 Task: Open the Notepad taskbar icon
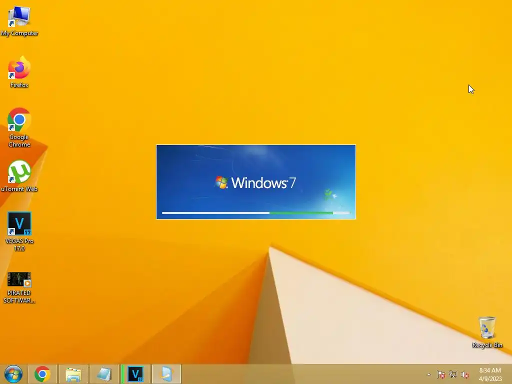pyautogui.click(x=104, y=374)
